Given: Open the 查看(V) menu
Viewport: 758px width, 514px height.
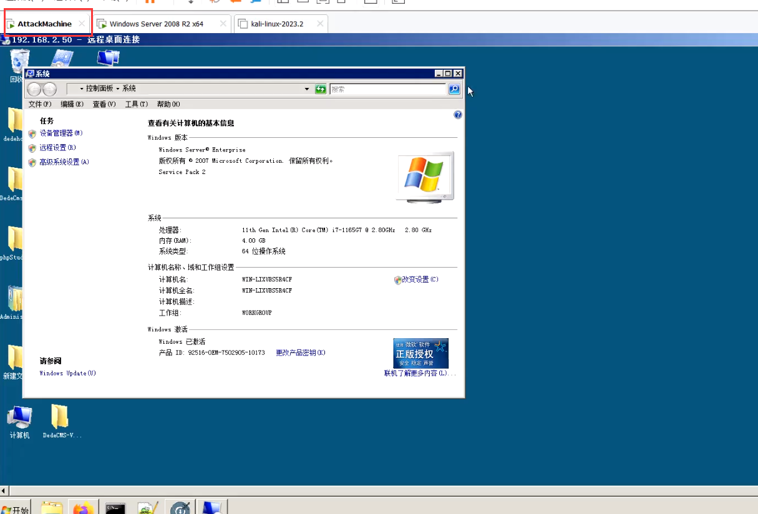Looking at the screenshot, I should click(x=104, y=104).
